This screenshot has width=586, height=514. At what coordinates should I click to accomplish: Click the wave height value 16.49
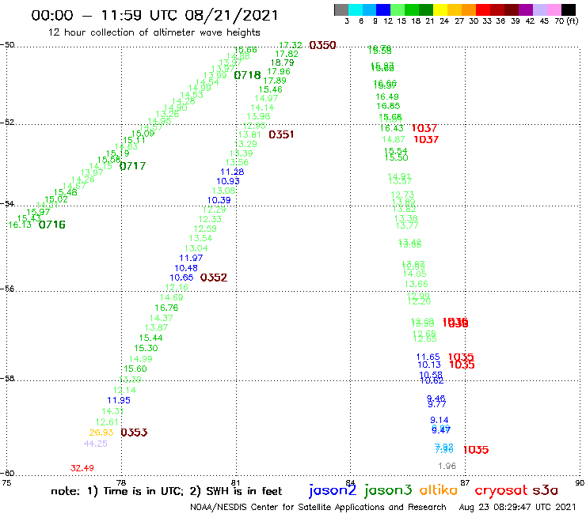386,96
